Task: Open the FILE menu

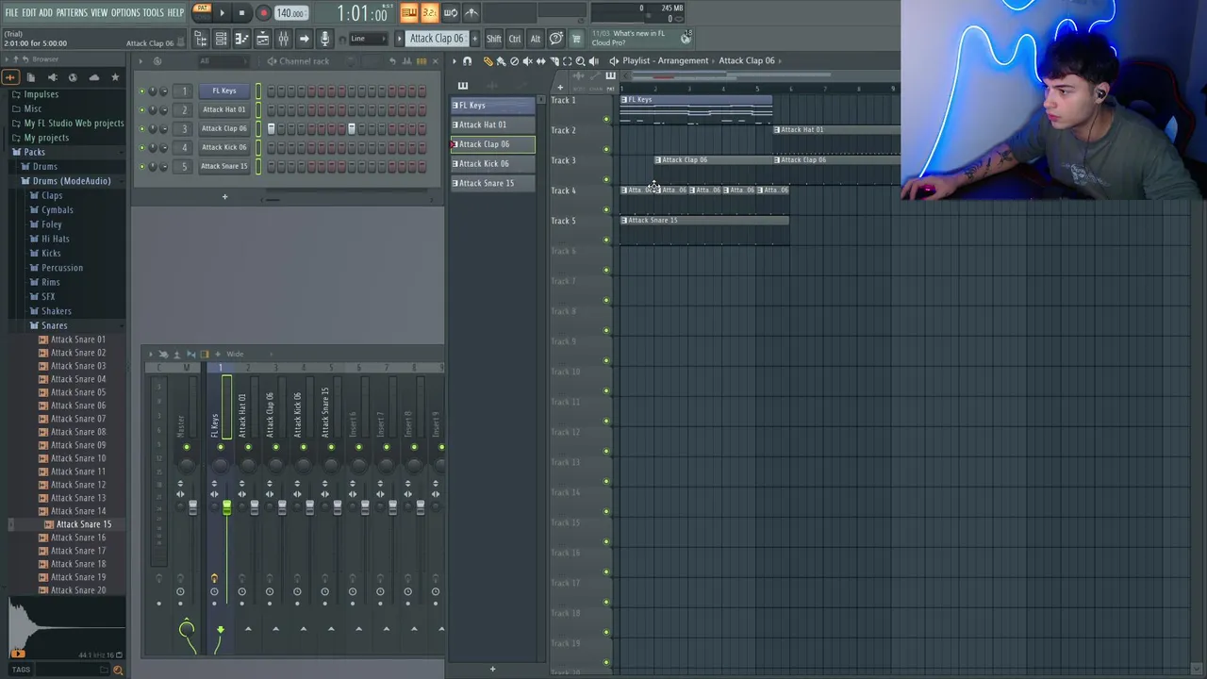Action: pos(11,12)
